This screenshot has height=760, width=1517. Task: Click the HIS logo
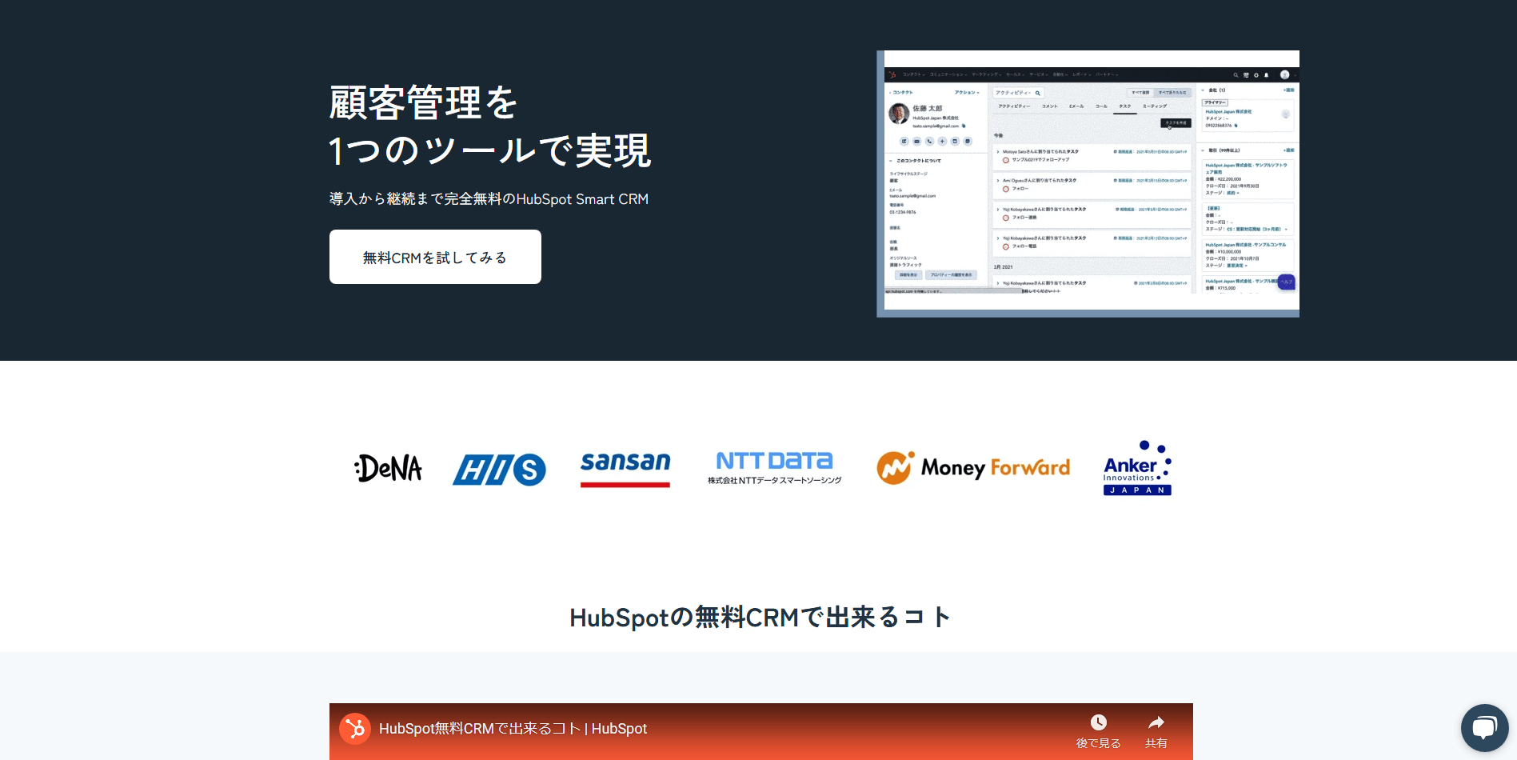[x=499, y=470]
